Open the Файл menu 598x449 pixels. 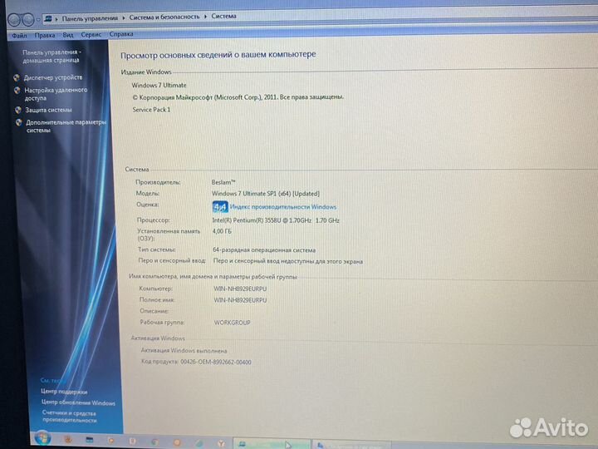click(19, 36)
